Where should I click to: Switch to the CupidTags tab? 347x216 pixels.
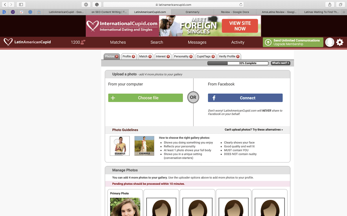[206, 56]
